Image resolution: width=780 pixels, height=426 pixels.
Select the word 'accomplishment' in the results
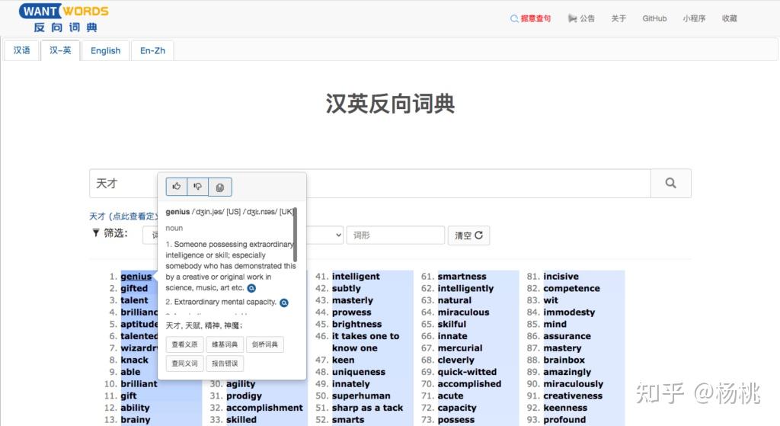pos(264,408)
